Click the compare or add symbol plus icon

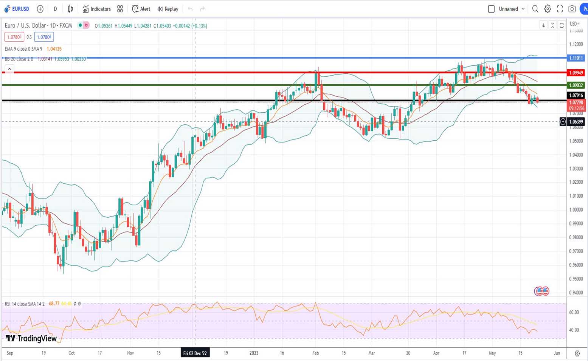point(40,9)
